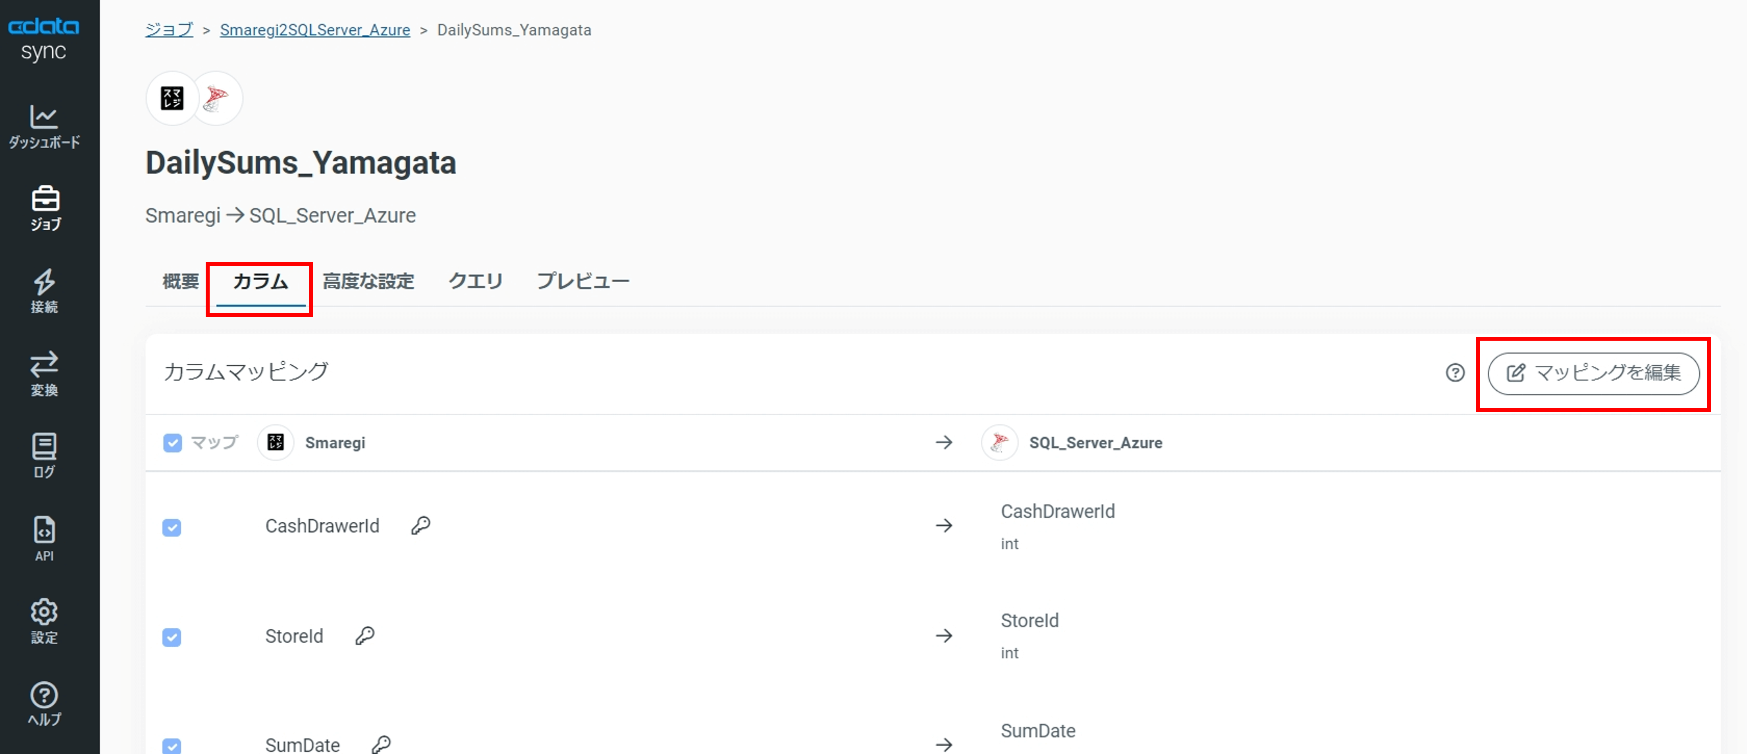
Task: Open Transformations (変換) sidebar icon
Action: pos(44,374)
